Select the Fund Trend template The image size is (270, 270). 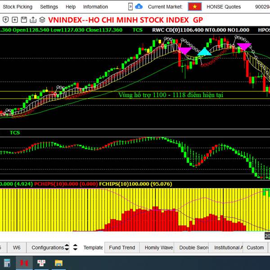pos(122,247)
